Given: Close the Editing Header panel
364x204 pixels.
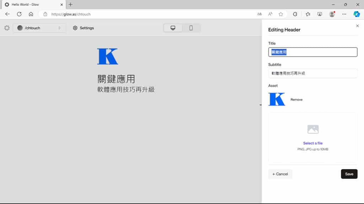Looking at the screenshot, I should [358, 25].
